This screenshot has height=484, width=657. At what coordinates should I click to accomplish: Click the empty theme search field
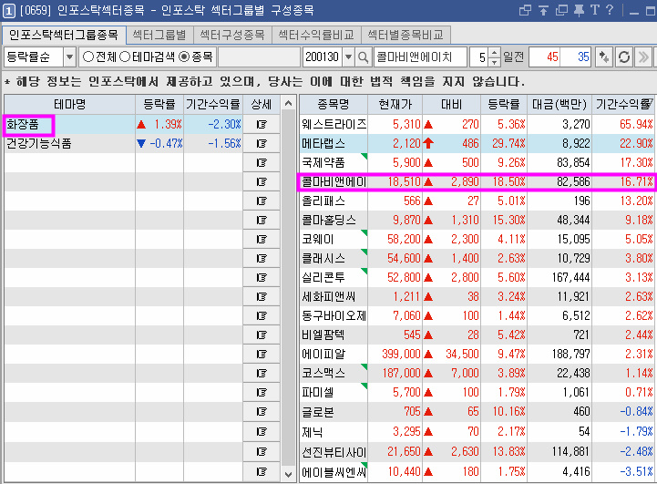click(259, 57)
